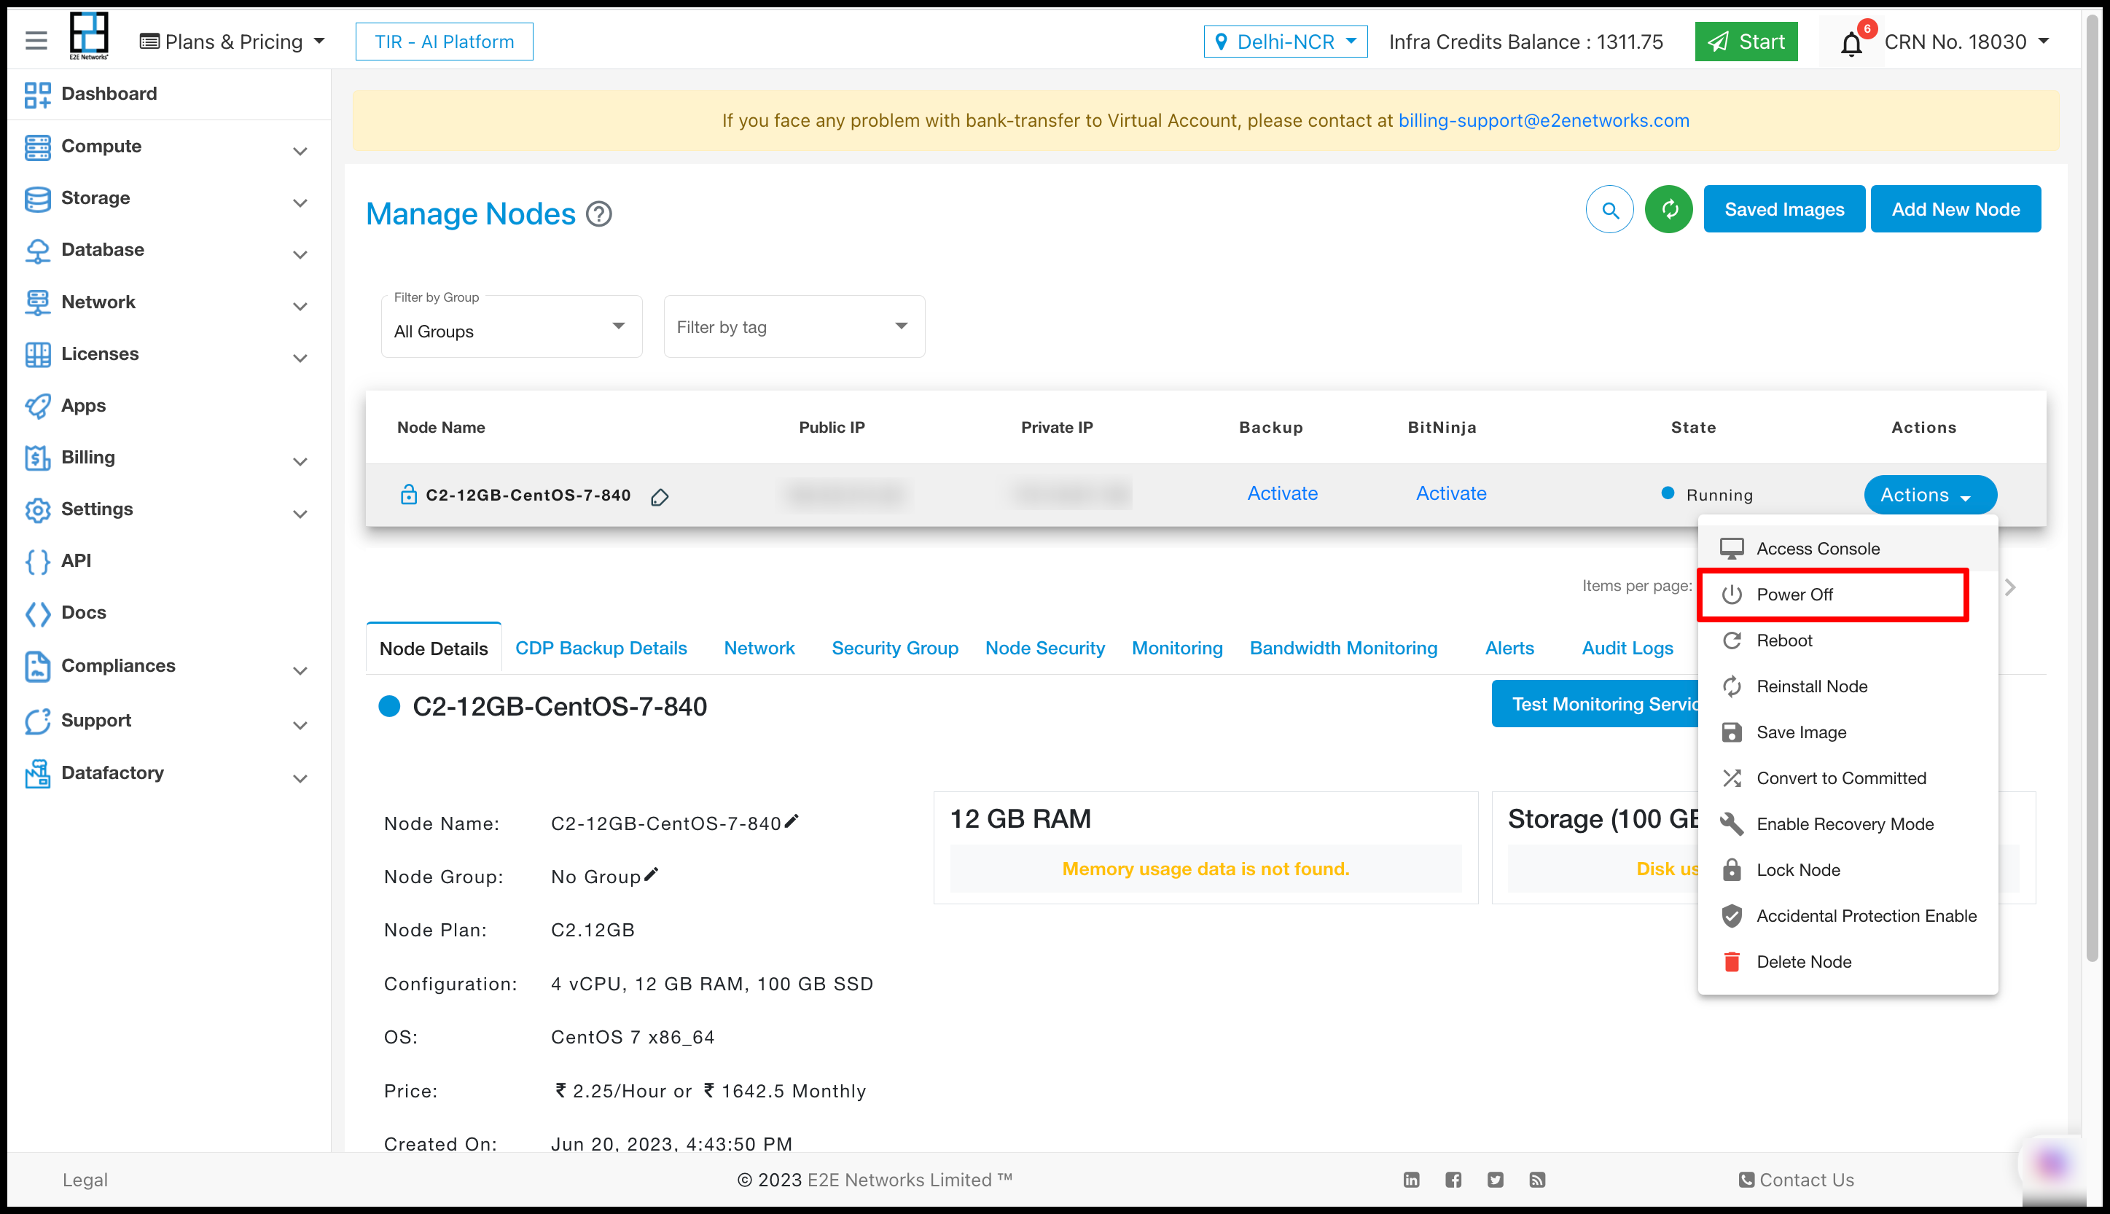Select the CDP Backup Details tab
Image resolution: width=2110 pixels, height=1214 pixels.
[600, 648]
